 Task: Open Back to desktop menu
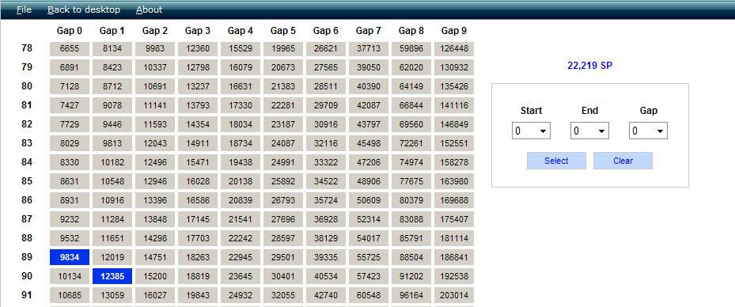click(84, 9)
